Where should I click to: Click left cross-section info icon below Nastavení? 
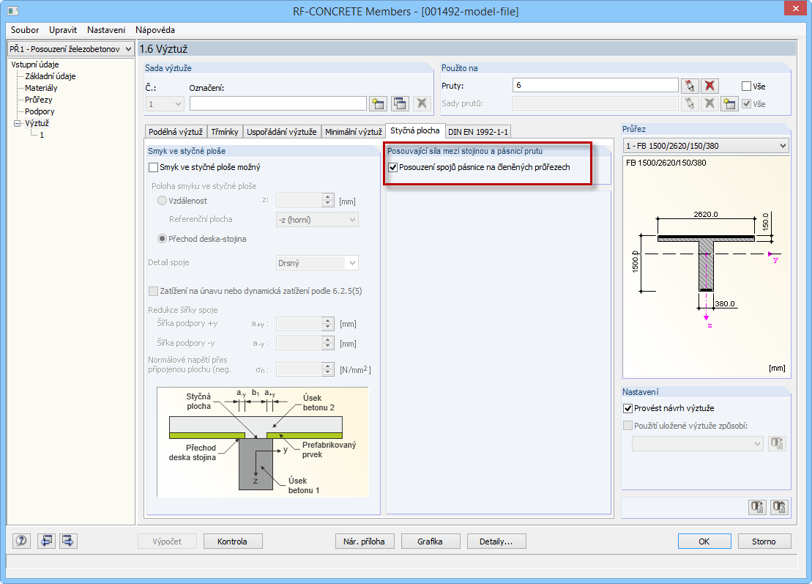point(757,507)
